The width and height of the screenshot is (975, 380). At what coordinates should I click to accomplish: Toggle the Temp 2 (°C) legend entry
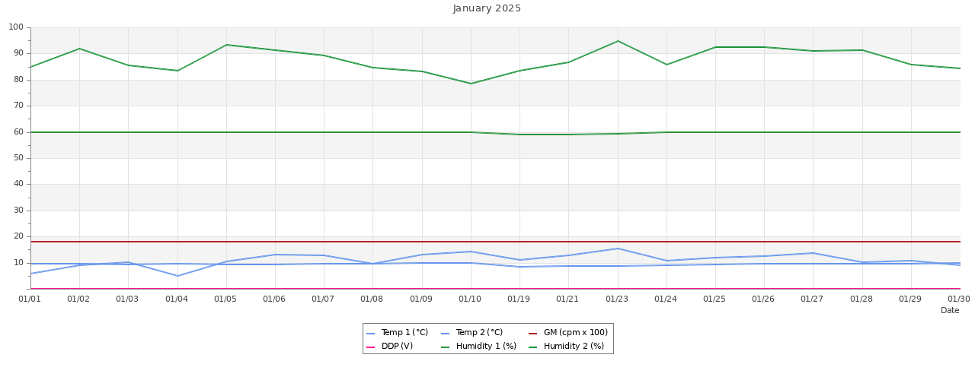pyautogui.click(x=479, y=333)
